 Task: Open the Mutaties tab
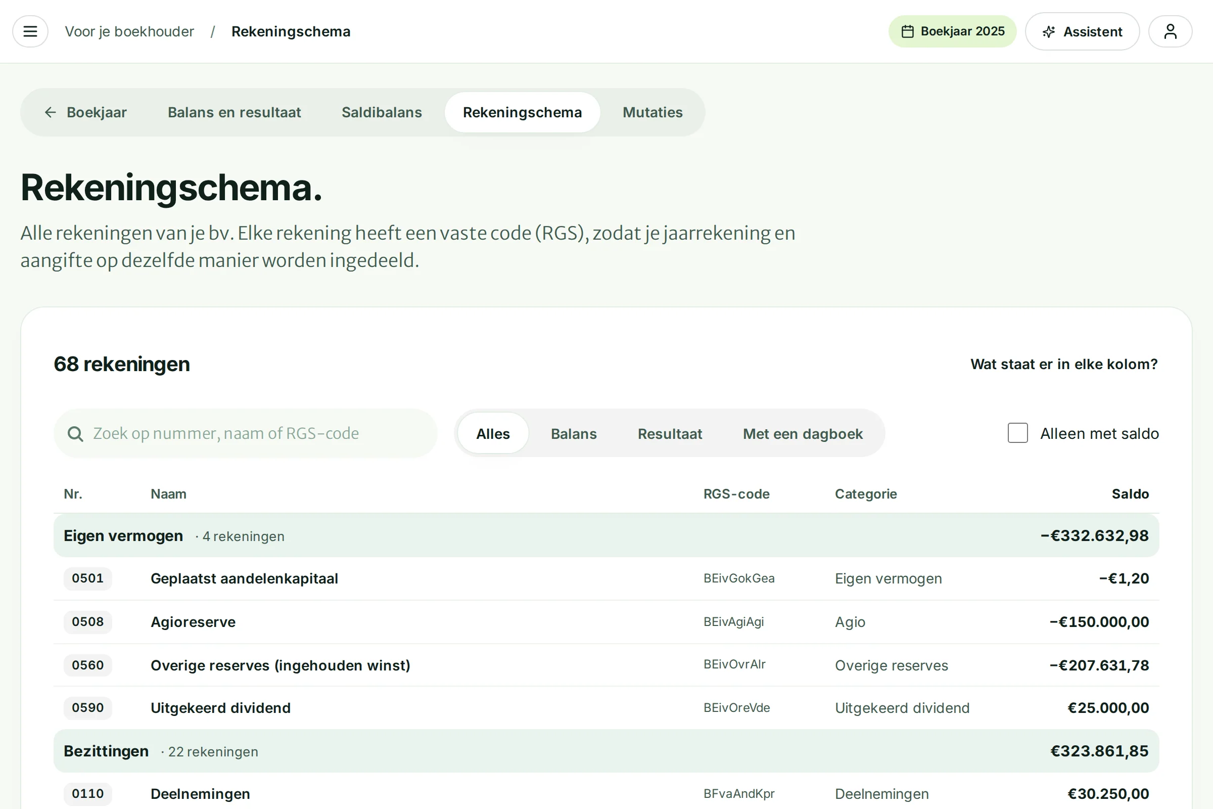coord(652,112)
